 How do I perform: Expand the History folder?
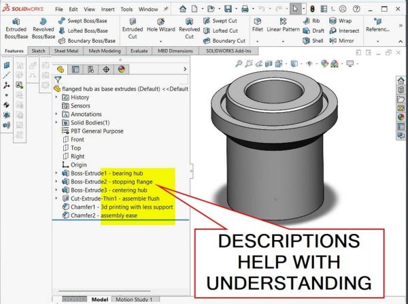click(x=56, y=97)
